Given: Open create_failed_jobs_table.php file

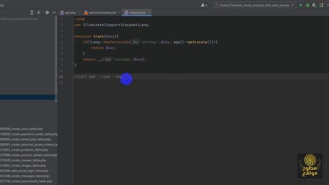Looking at the screenshot, I should coord(25,139).
